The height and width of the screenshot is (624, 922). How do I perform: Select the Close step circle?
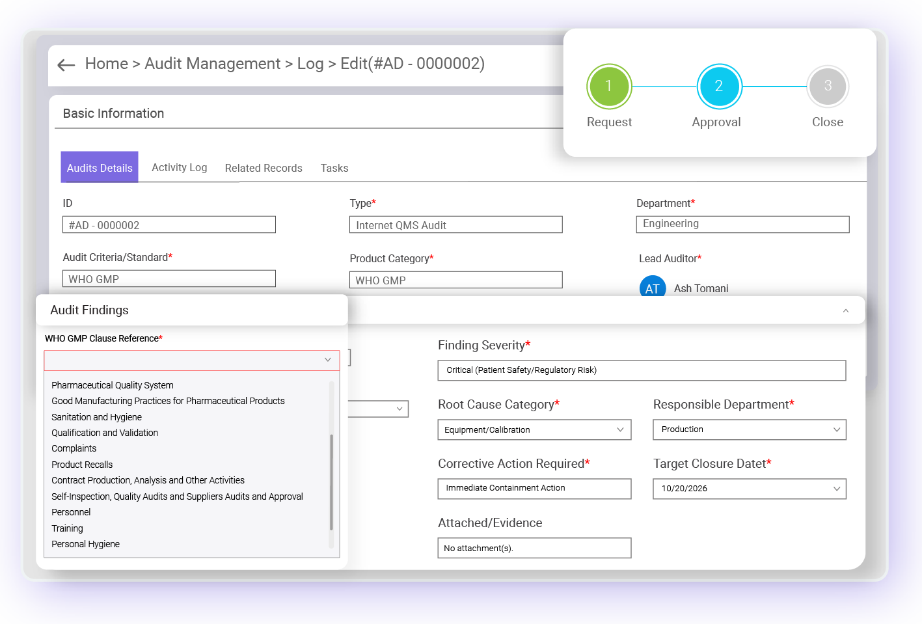coord(828,86)
